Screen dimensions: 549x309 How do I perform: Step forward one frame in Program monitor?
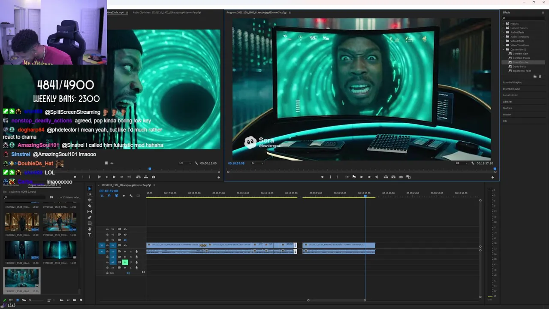369,177
